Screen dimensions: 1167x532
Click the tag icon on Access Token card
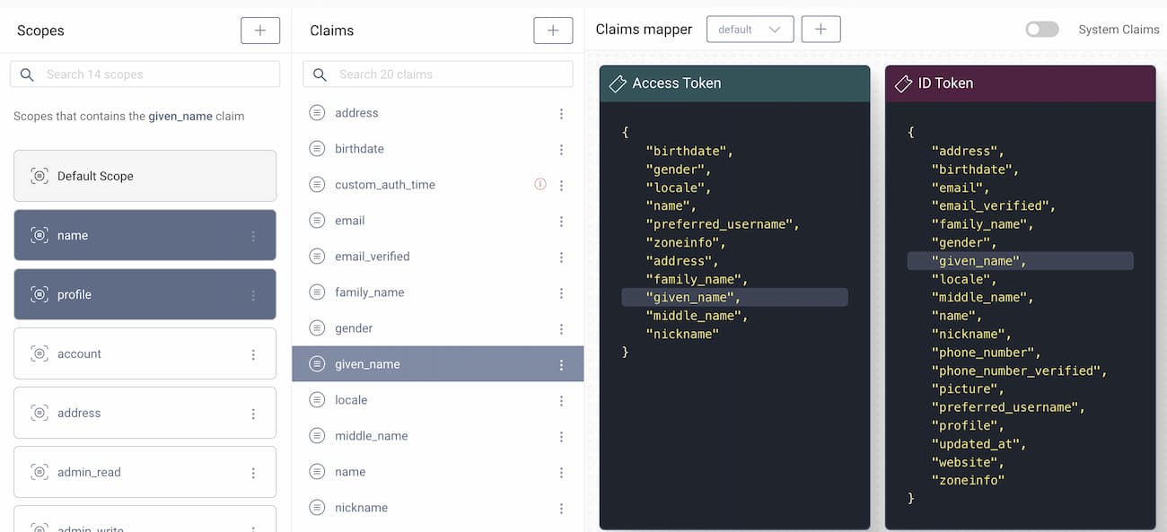tap(618, 83)
